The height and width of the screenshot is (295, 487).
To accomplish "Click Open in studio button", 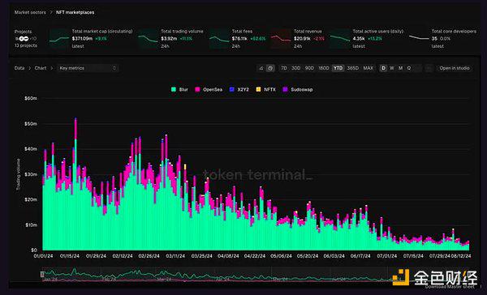I will (455, 68).
